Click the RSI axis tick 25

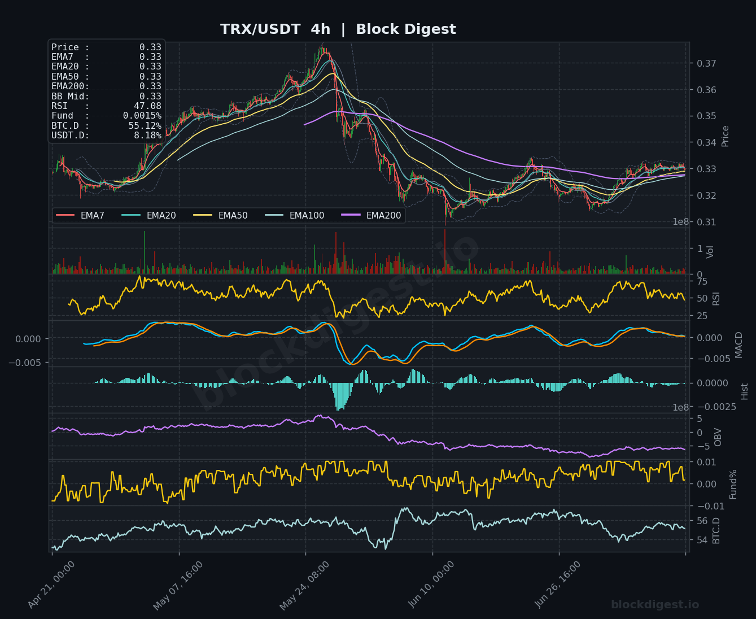click(x=702, y=316)
